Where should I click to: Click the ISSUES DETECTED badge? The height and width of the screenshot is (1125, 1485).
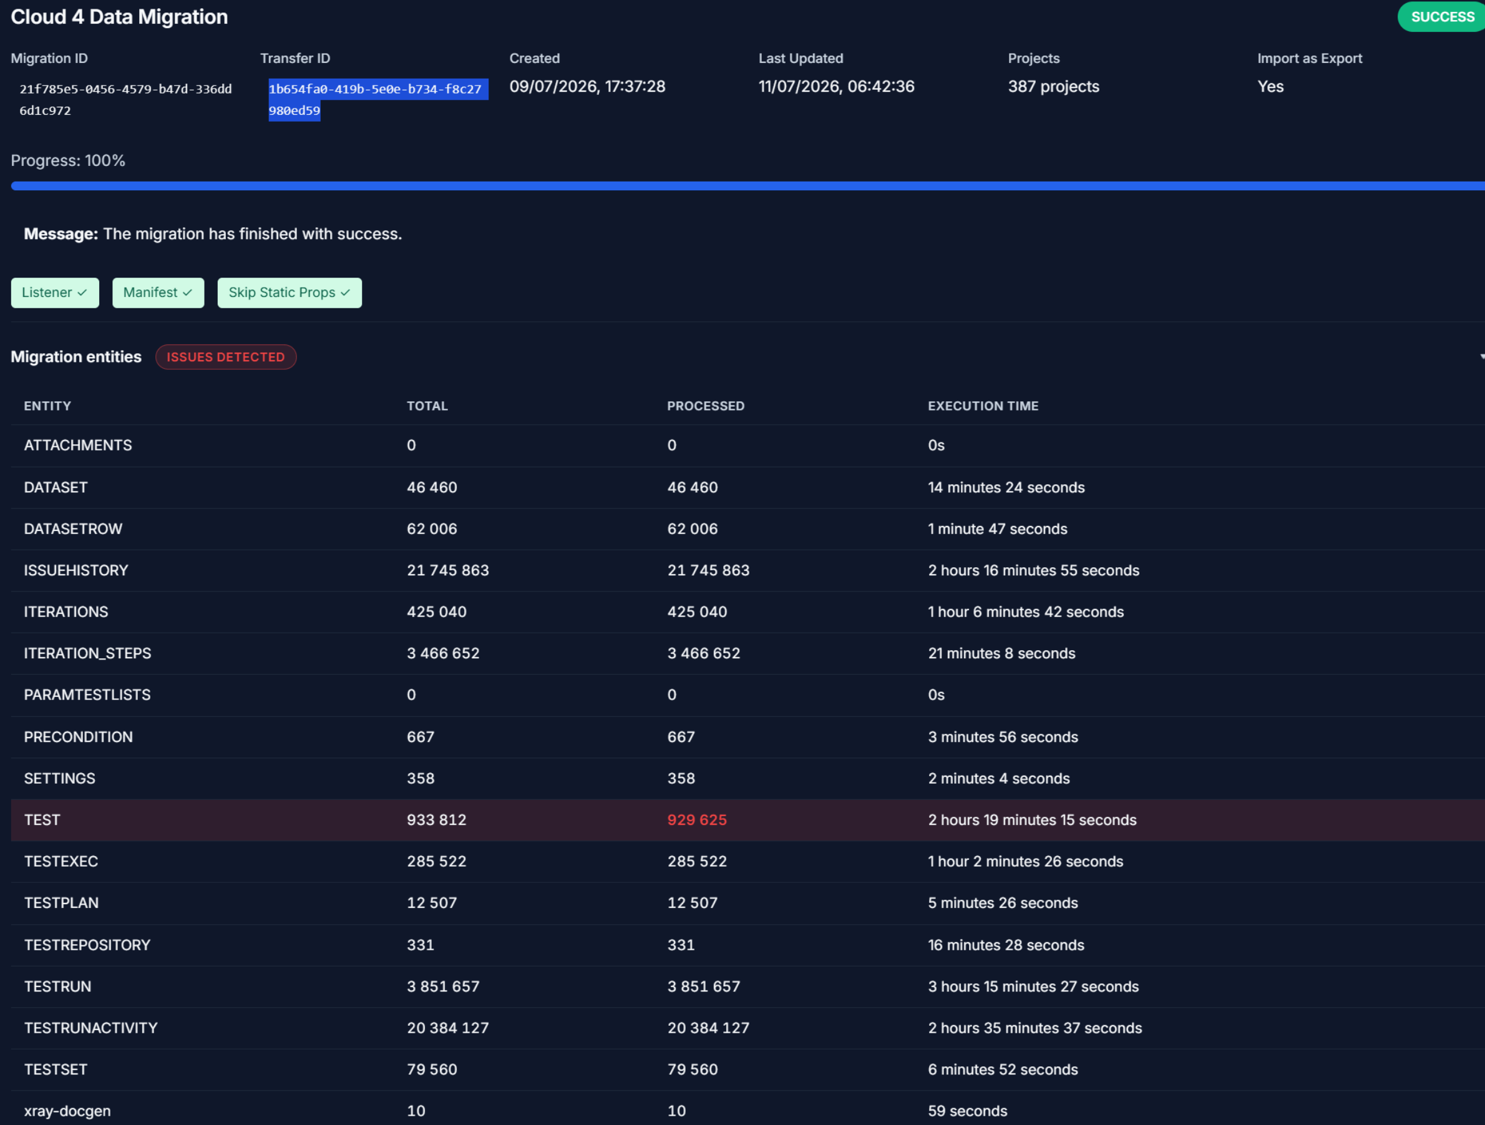pyautogui.click(x=226, y=357)
